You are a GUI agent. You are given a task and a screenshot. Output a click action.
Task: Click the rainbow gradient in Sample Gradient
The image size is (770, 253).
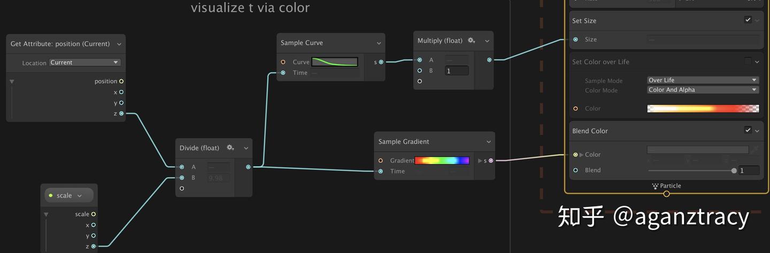(442, 160)
